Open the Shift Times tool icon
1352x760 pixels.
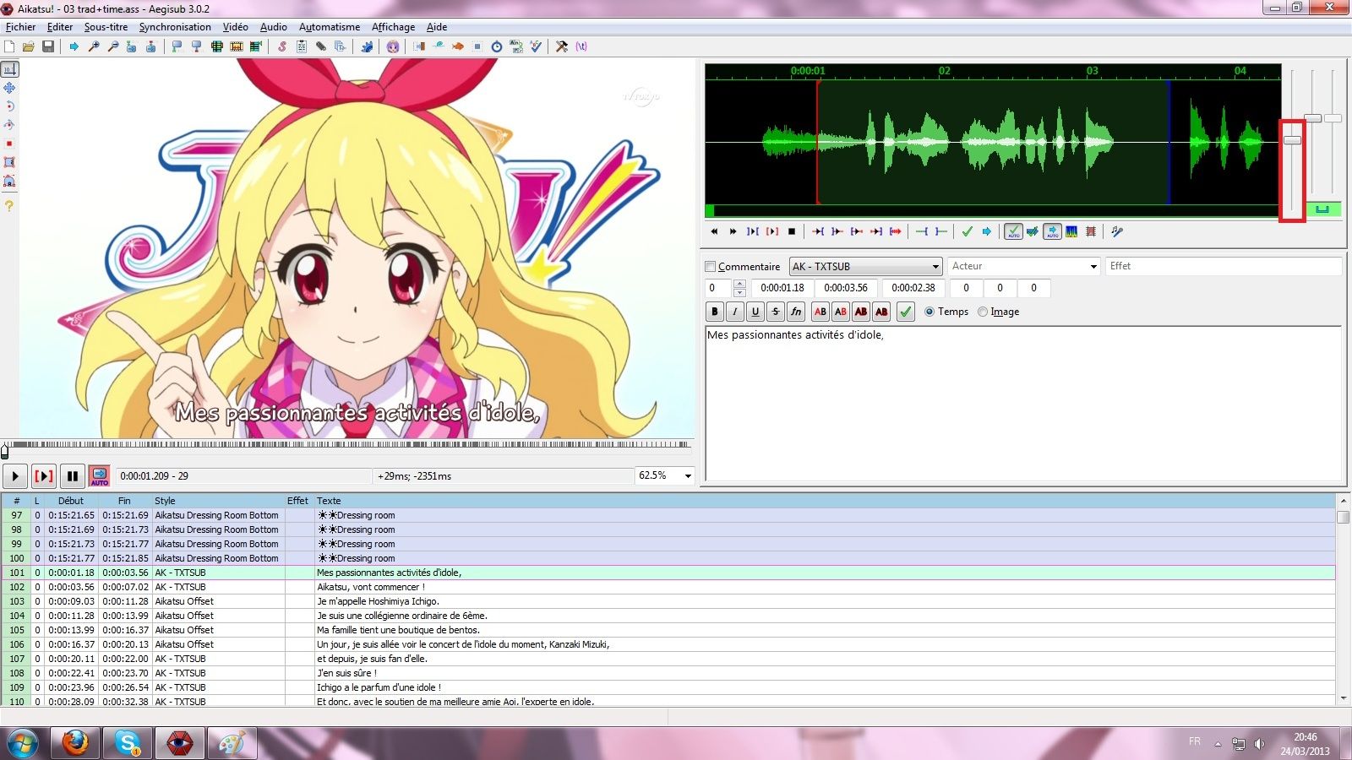point(418,46)
